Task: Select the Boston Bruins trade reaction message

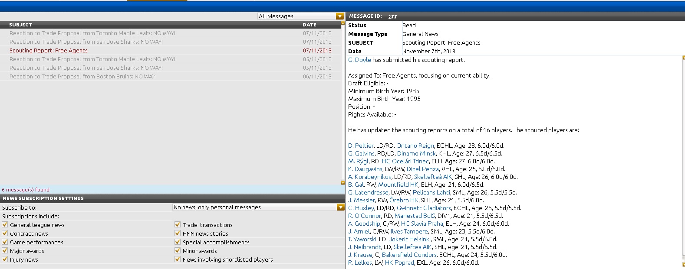Action: (x=83, y=77)
